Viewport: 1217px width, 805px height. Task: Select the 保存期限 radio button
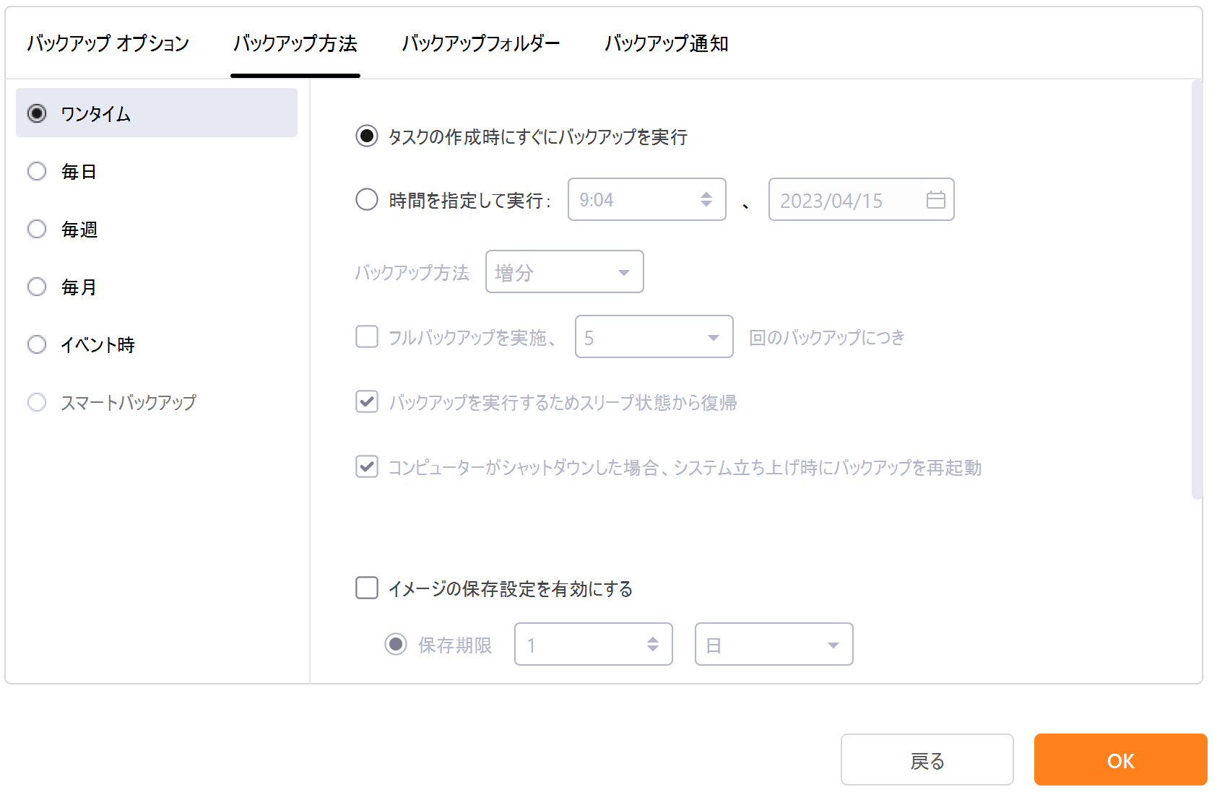click(x=396, y=644)
